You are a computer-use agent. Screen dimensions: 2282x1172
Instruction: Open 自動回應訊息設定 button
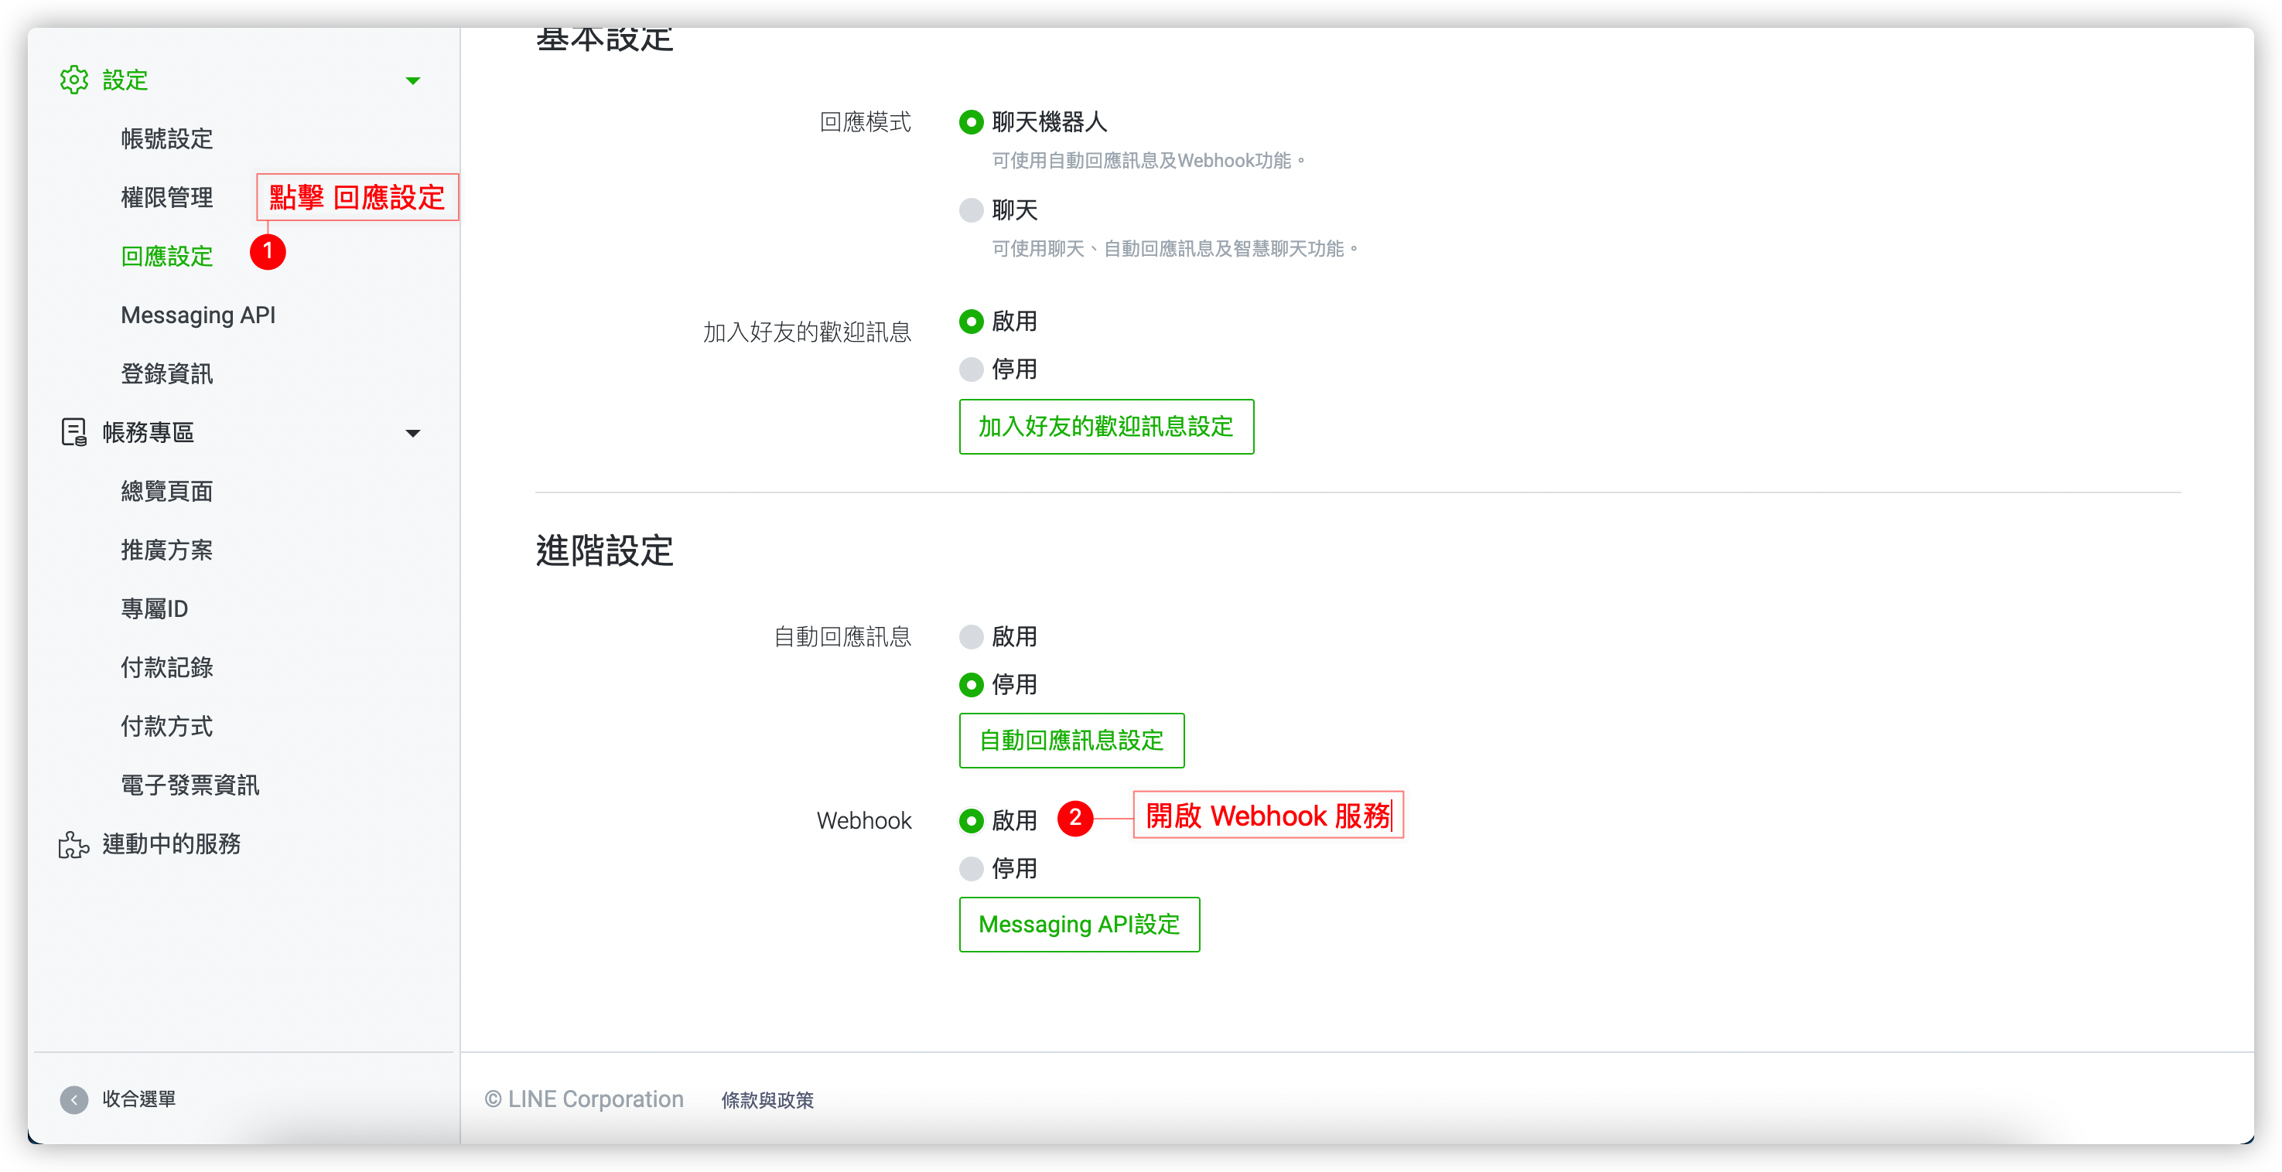(1071, 740)
